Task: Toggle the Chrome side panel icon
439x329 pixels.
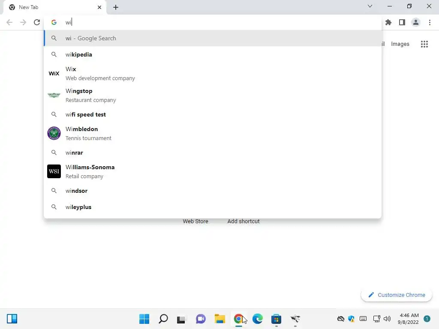Action: click(x=402, y=22)
